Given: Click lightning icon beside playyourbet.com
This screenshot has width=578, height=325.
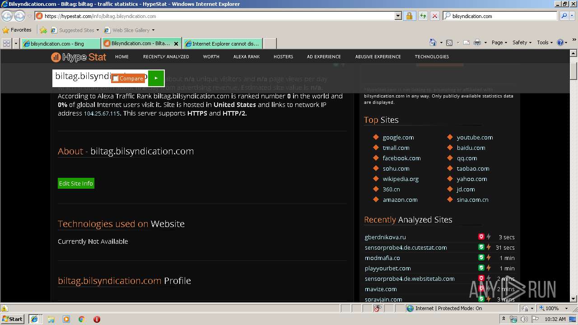Looking at the screenshot, I should pyautogui.click(x=489, y=268).
